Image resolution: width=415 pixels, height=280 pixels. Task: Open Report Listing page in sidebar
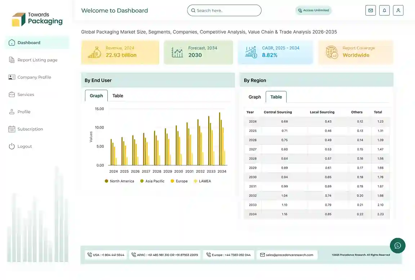(x=37, y=60)
